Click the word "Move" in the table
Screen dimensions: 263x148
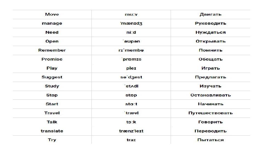pyautogui.click(x=52, y=15)
